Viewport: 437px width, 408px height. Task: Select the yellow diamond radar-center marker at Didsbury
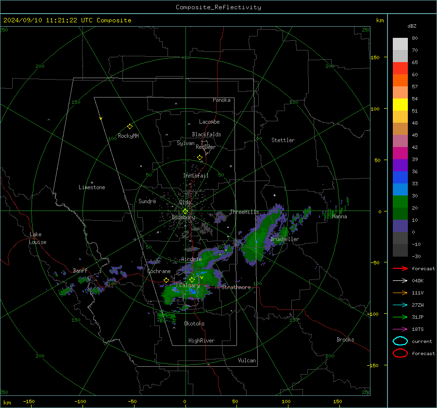(x=185, y=212)
